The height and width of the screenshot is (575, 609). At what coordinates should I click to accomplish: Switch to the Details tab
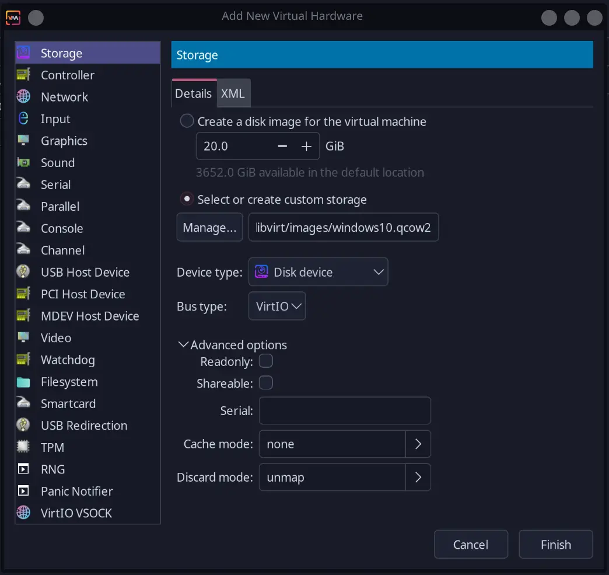click(x=193, y=93)
